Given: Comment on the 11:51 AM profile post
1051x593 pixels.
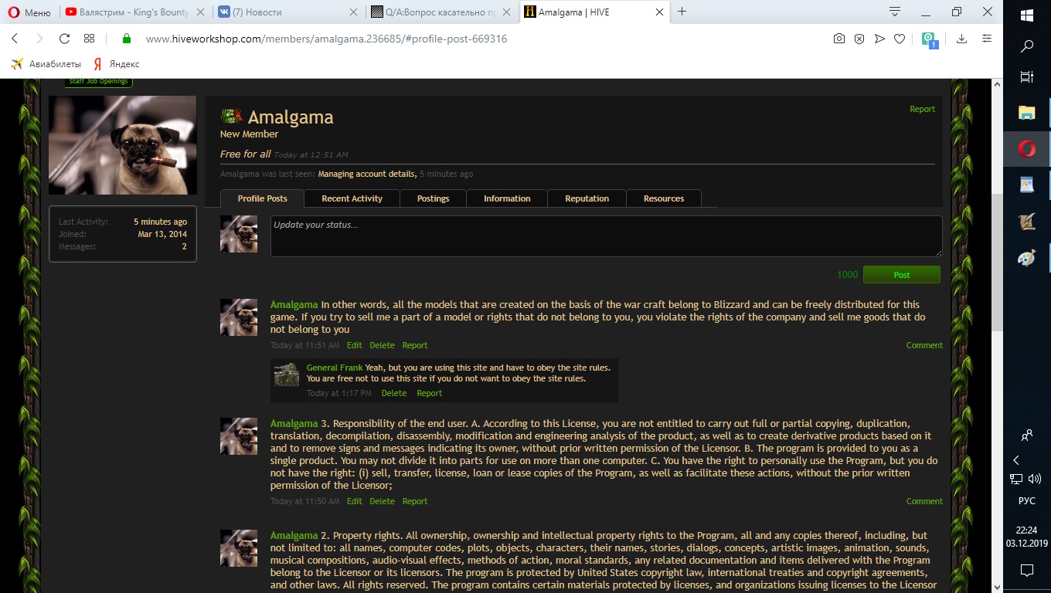Looking at the screenshot, I should 924,345.
